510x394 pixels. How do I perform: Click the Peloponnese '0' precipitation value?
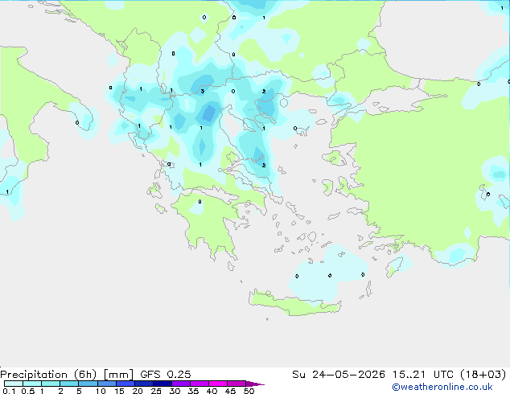tap(199, 202)
